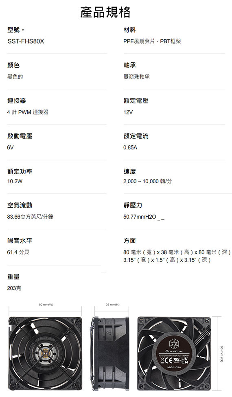This screenshot has height=397, width=232.
Task: Click the 61.4 分貝 noise value
Action: point(18,252)
